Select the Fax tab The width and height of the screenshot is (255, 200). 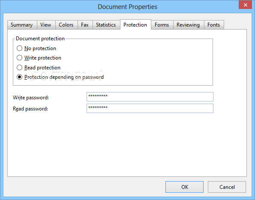point(85,25)
